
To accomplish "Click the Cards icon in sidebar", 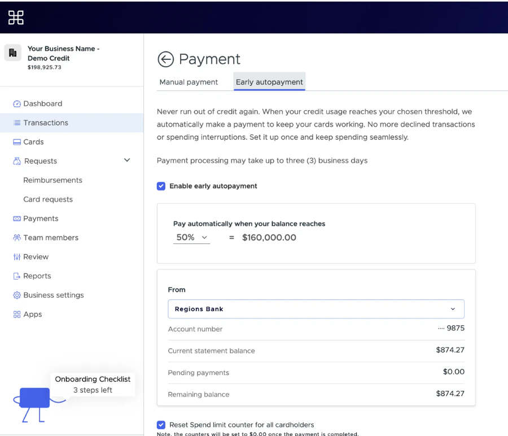I will 17,142.
